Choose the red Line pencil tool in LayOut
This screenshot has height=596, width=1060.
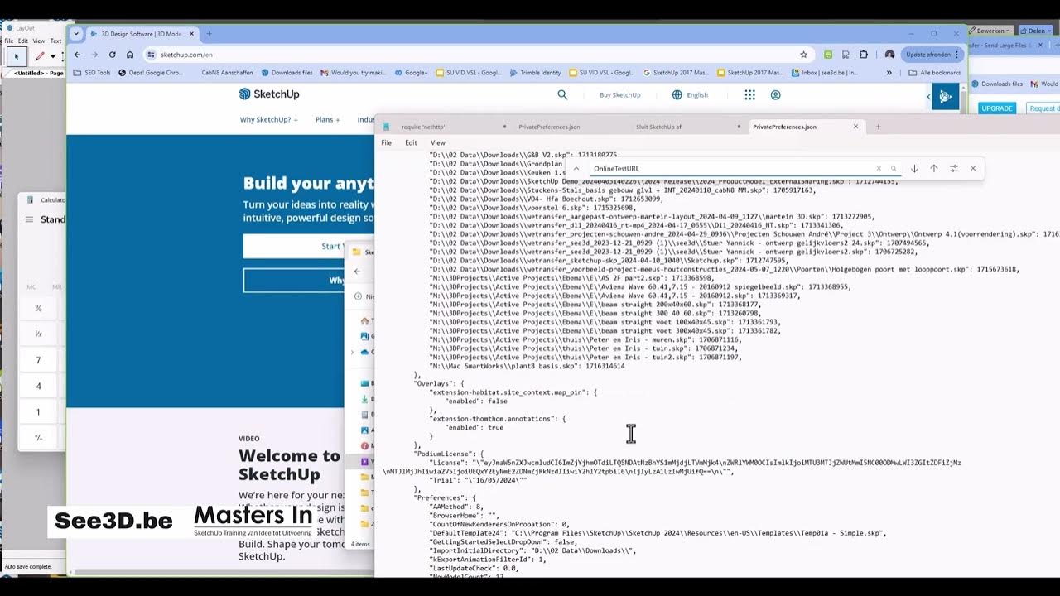39,56
